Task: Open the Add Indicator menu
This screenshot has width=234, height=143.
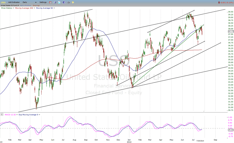Action: pos(14,2)
